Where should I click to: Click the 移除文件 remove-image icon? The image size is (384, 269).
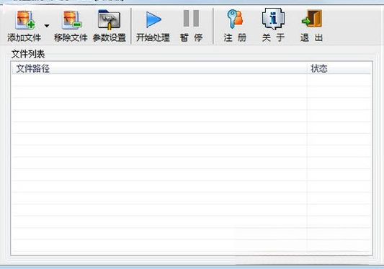coord(72,19)
